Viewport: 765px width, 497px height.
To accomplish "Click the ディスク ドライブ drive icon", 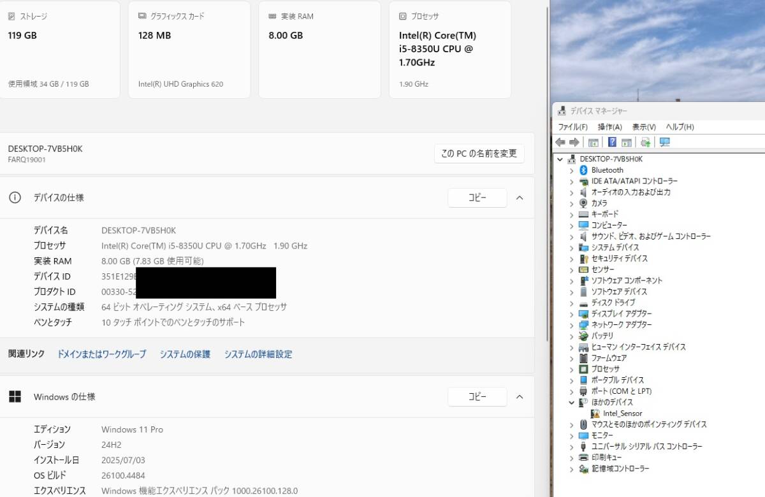I will click(583, 303).
